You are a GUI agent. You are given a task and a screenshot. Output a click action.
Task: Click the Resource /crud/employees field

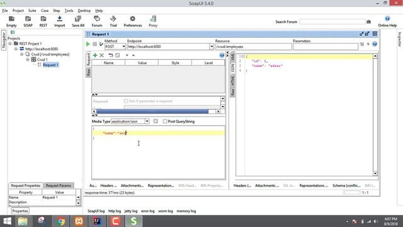tap(253, 47)
